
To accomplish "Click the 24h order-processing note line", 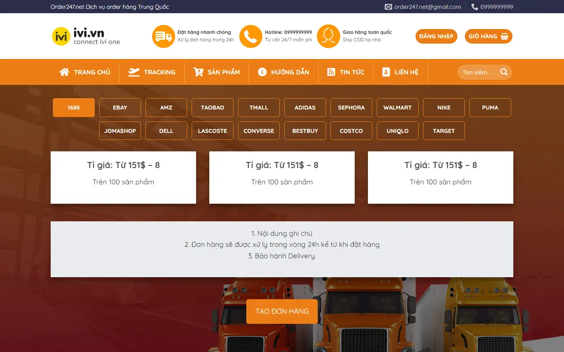I will point(282,245).
